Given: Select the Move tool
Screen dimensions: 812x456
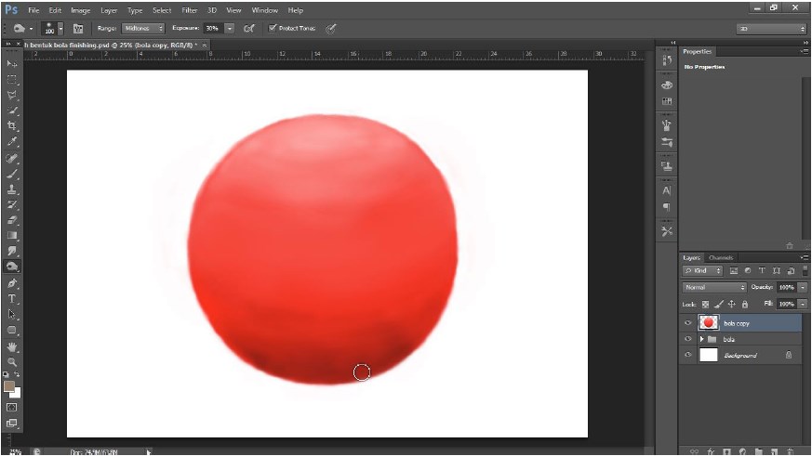Looking at the screenshot, I should pos(12,63).
